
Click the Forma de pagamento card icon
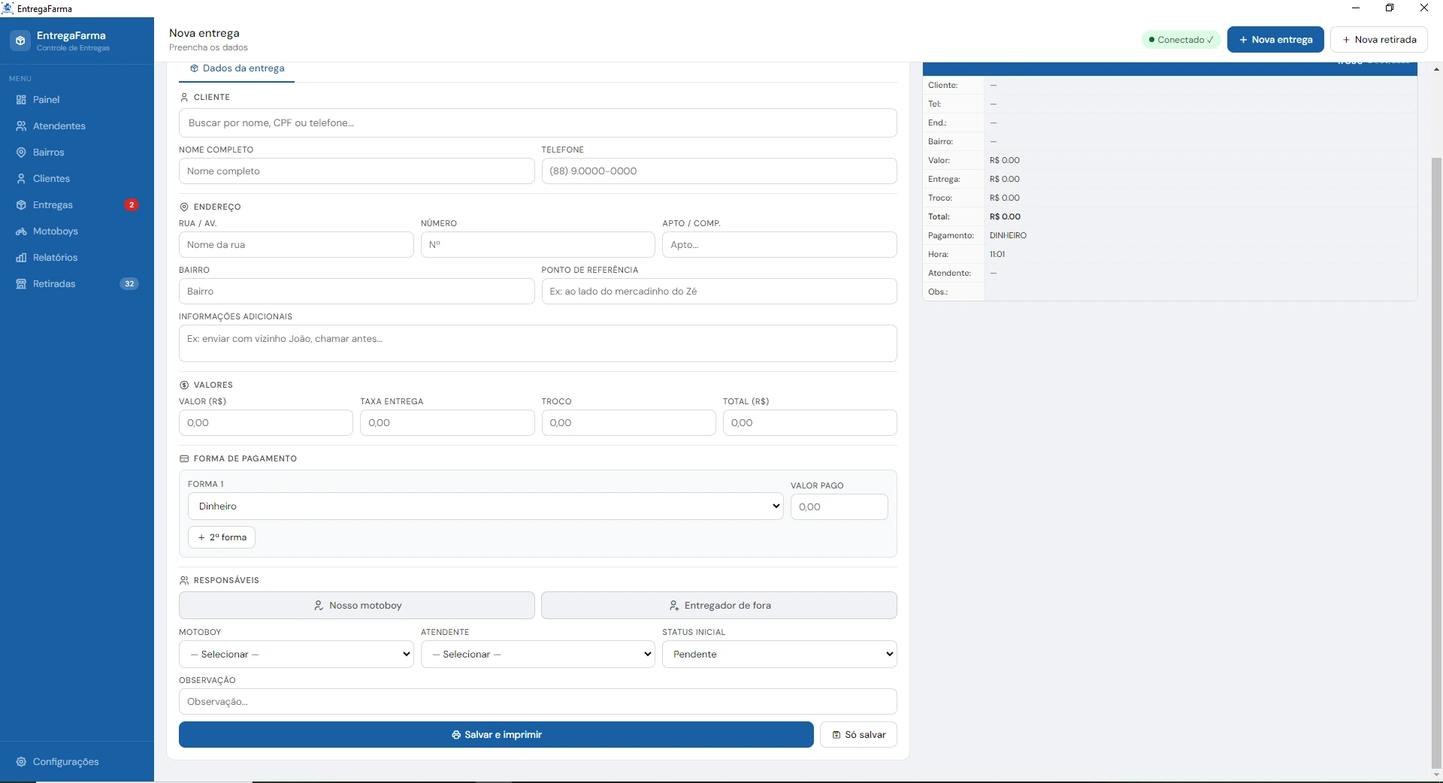tap(184, 459)
